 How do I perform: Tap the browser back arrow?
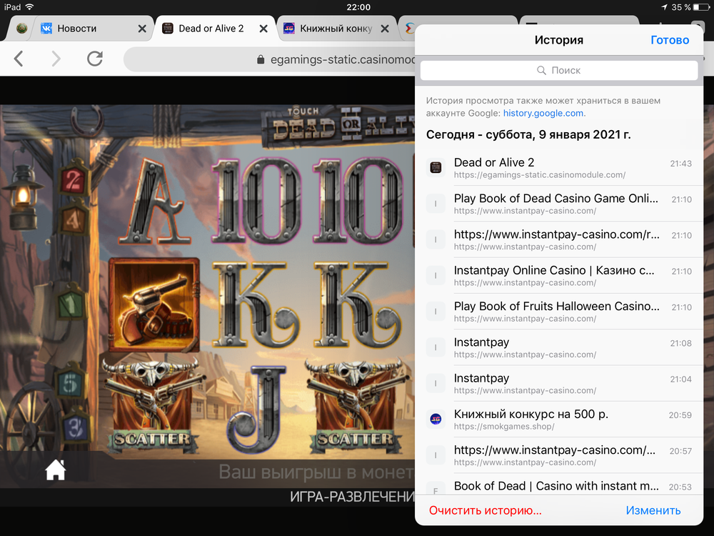pos(19,59)
